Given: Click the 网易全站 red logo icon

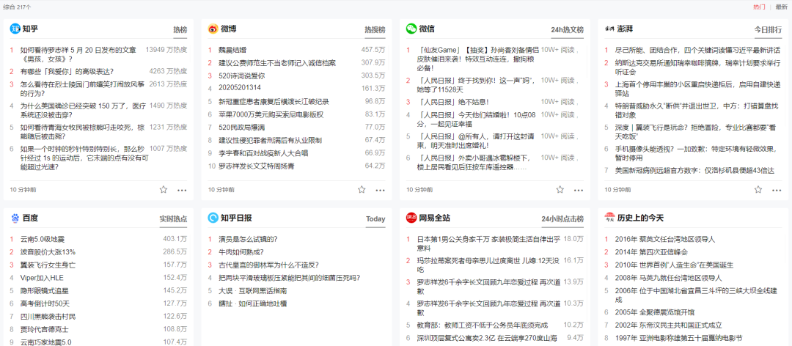Looking at the screenshot, I should (411, 218).
